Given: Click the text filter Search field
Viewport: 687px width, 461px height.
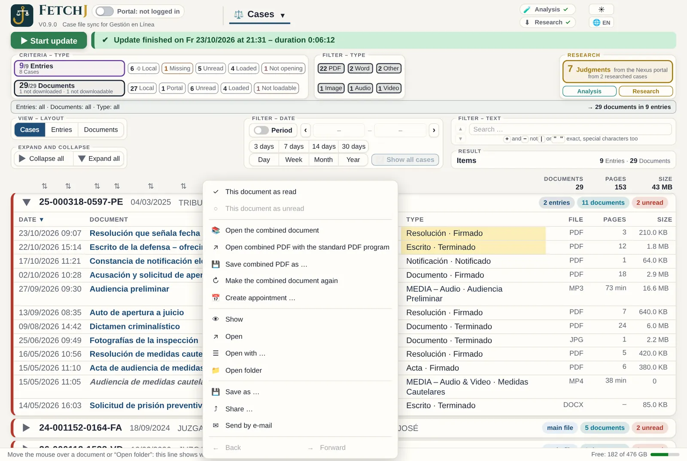Looking at the screenshot, I should [x=570, y=129].
